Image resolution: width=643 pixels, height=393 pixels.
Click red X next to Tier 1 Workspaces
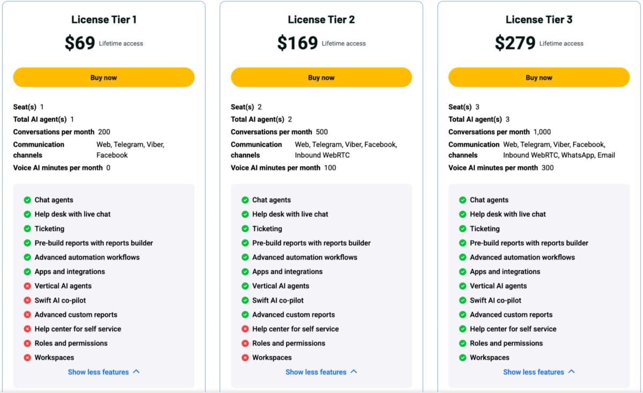tap(27, 358)
